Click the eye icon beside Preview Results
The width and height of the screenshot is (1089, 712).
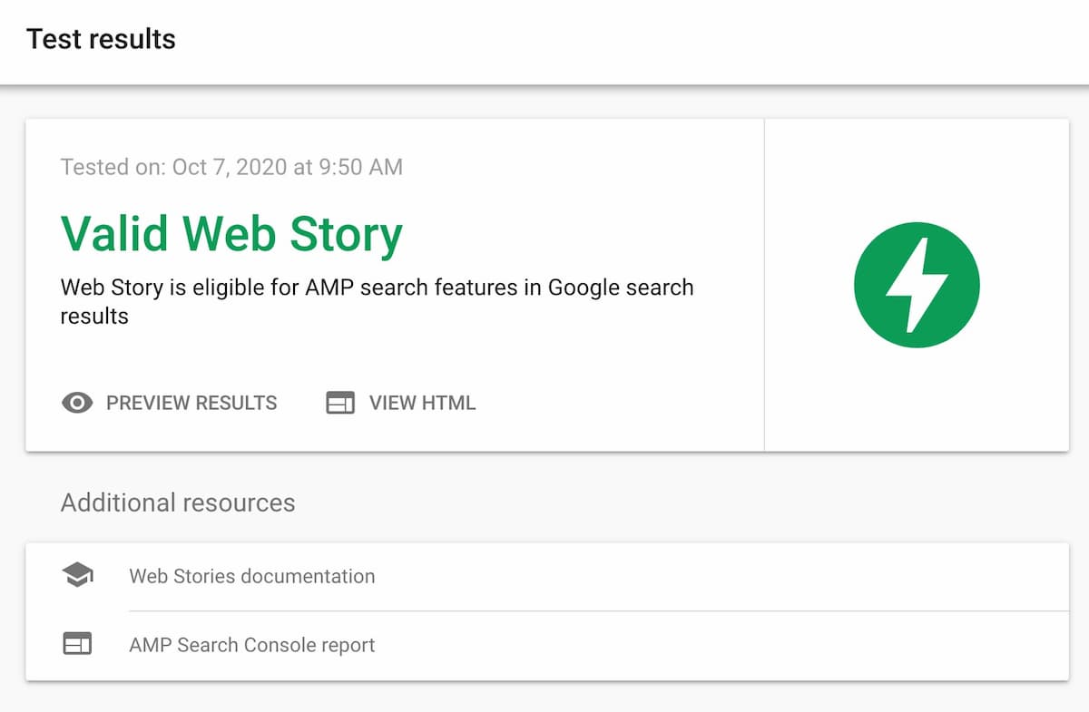point(78,403)
